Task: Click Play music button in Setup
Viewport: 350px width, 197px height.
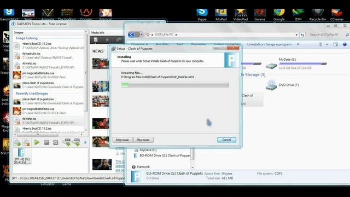Action: coord(143,140)
